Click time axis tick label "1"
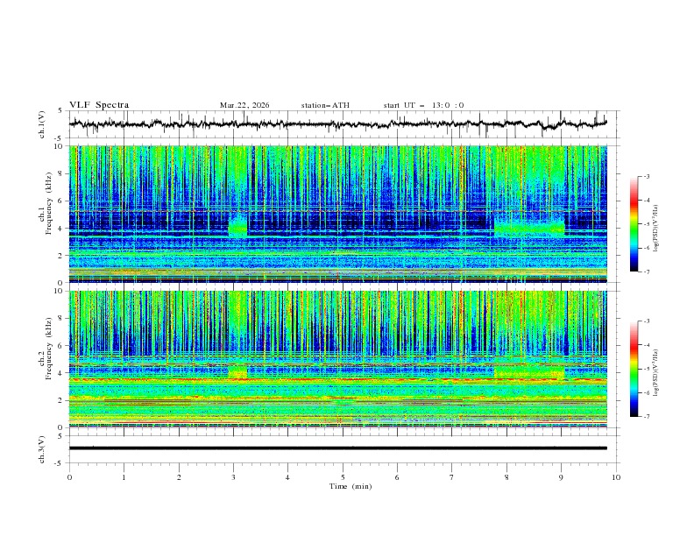This screenshot has width=694, height=536. [x=124, y=477]
